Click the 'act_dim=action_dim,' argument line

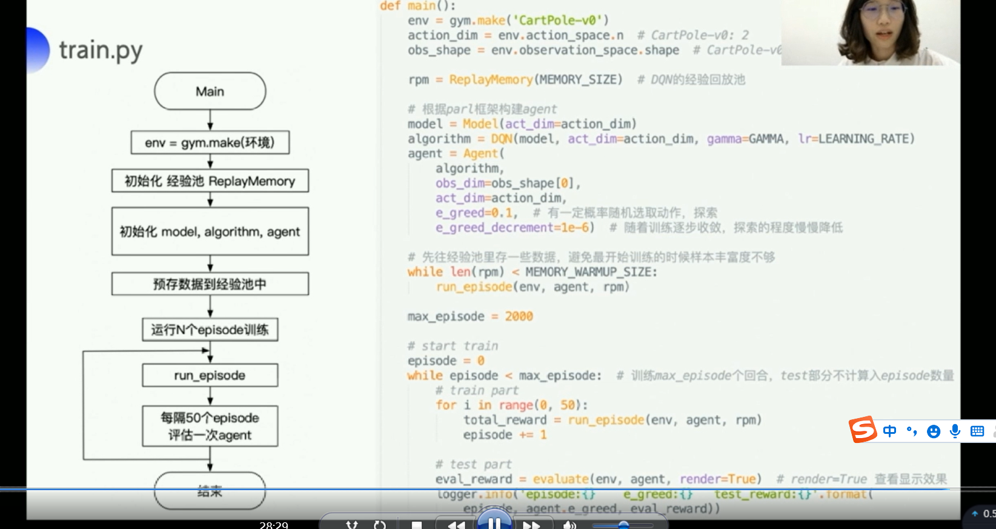point(501,198)
